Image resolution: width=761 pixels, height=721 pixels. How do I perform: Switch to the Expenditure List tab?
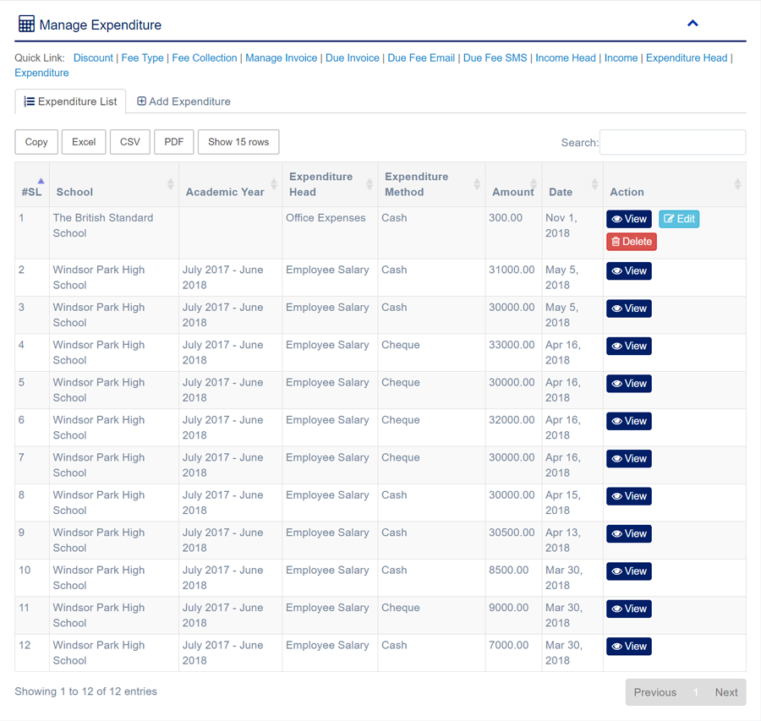(70, 101)
